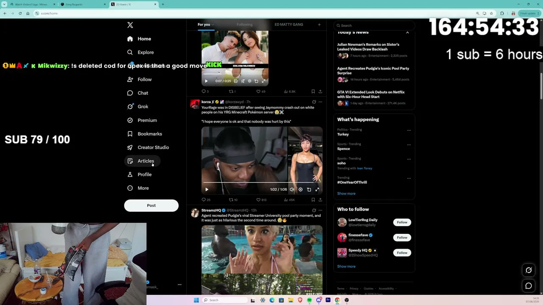
Task: Switch to the Song Requests browser tab
Action: pos(83,4)
